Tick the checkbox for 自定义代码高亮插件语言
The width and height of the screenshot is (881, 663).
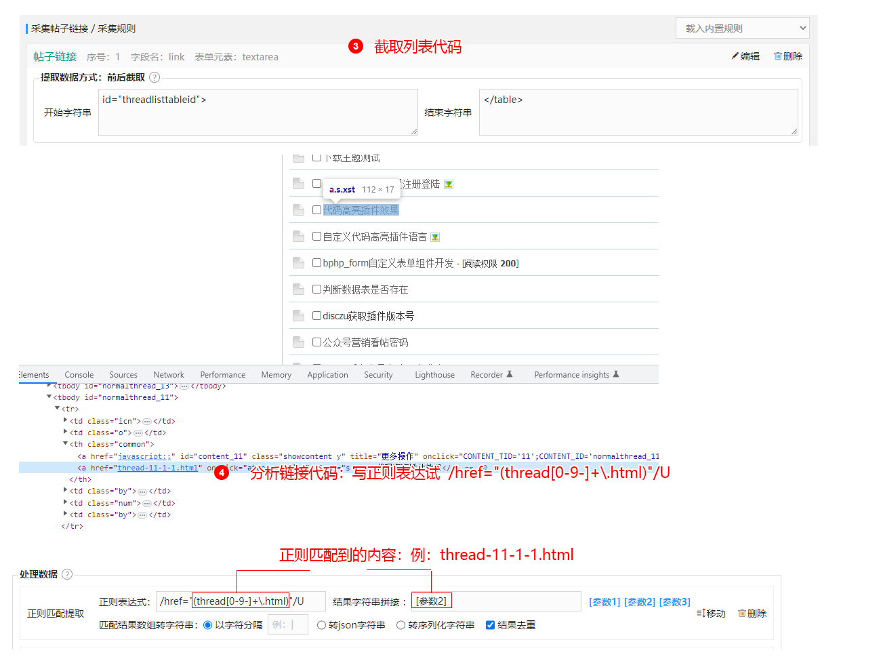click(316, 237)
